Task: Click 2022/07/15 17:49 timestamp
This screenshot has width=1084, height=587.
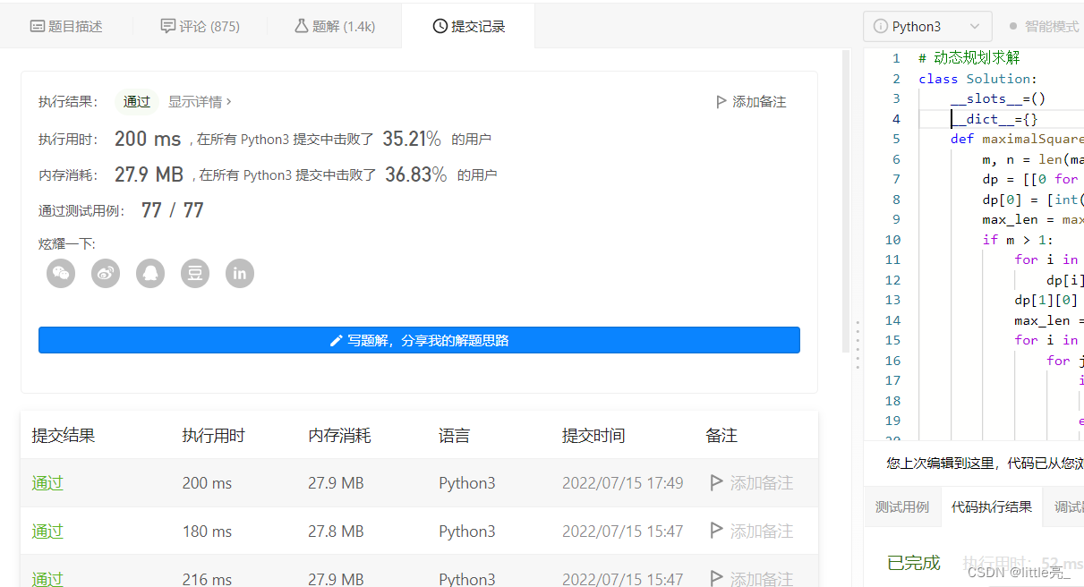Action: [623, 483]
